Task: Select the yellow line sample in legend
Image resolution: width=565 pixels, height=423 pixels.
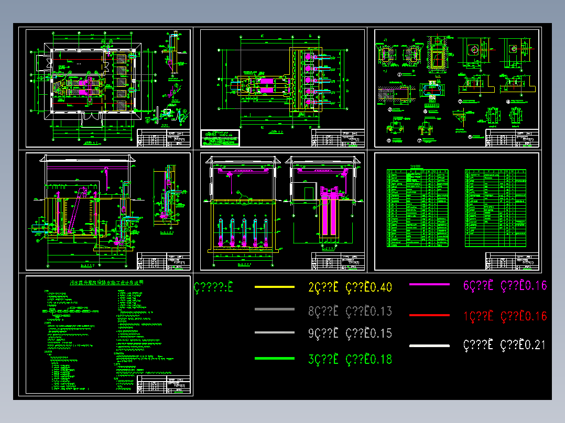Action: (275, 287)
